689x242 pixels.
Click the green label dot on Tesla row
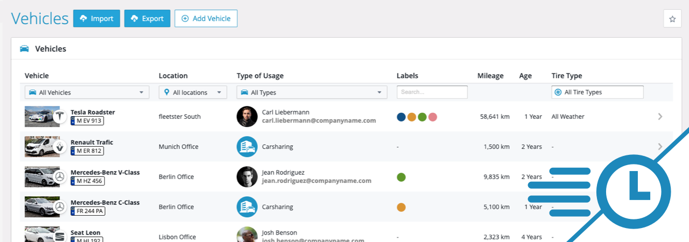tap(422, 117)
